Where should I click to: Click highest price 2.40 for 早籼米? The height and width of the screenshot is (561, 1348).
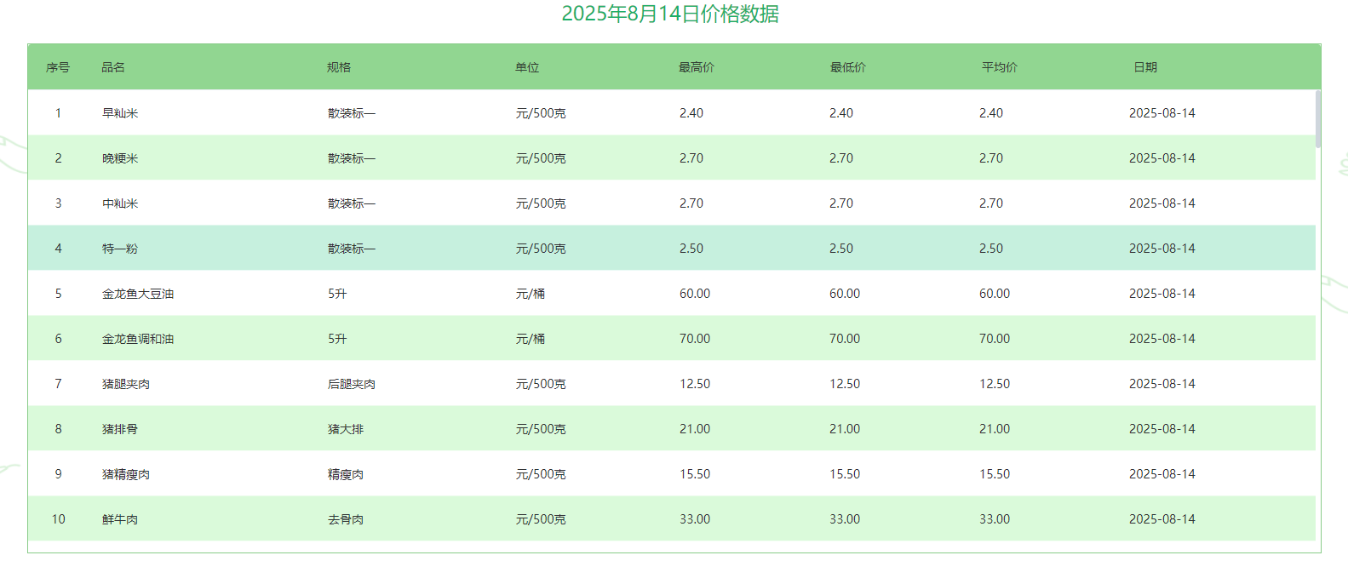[691, 113]
